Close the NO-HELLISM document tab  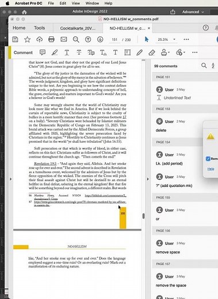pos(149,28)
